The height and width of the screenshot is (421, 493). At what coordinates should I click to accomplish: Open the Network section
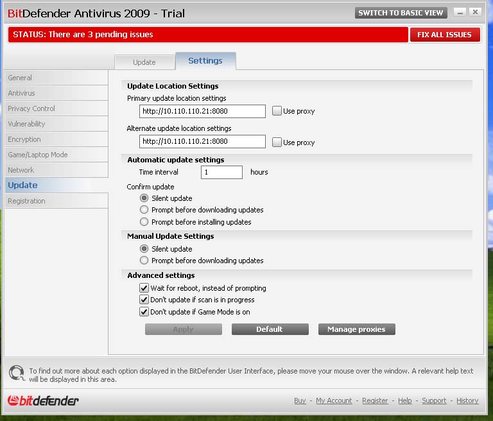(56, 170)
